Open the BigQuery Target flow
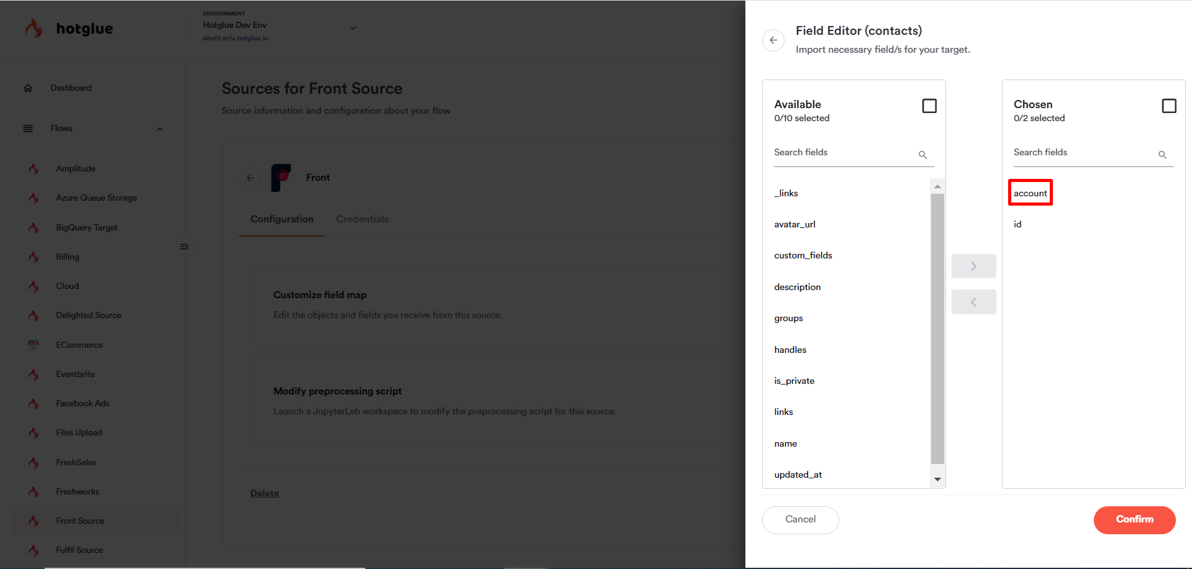 [87, 228]
